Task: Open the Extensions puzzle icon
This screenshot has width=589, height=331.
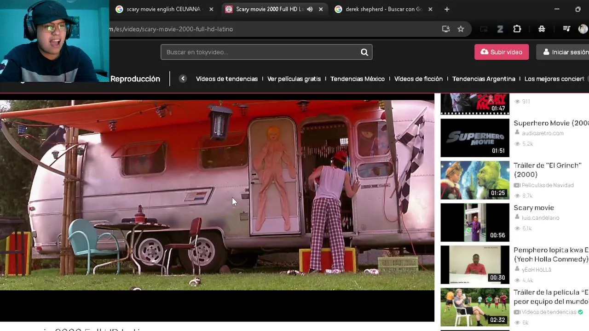Action: tap(517, 29)
